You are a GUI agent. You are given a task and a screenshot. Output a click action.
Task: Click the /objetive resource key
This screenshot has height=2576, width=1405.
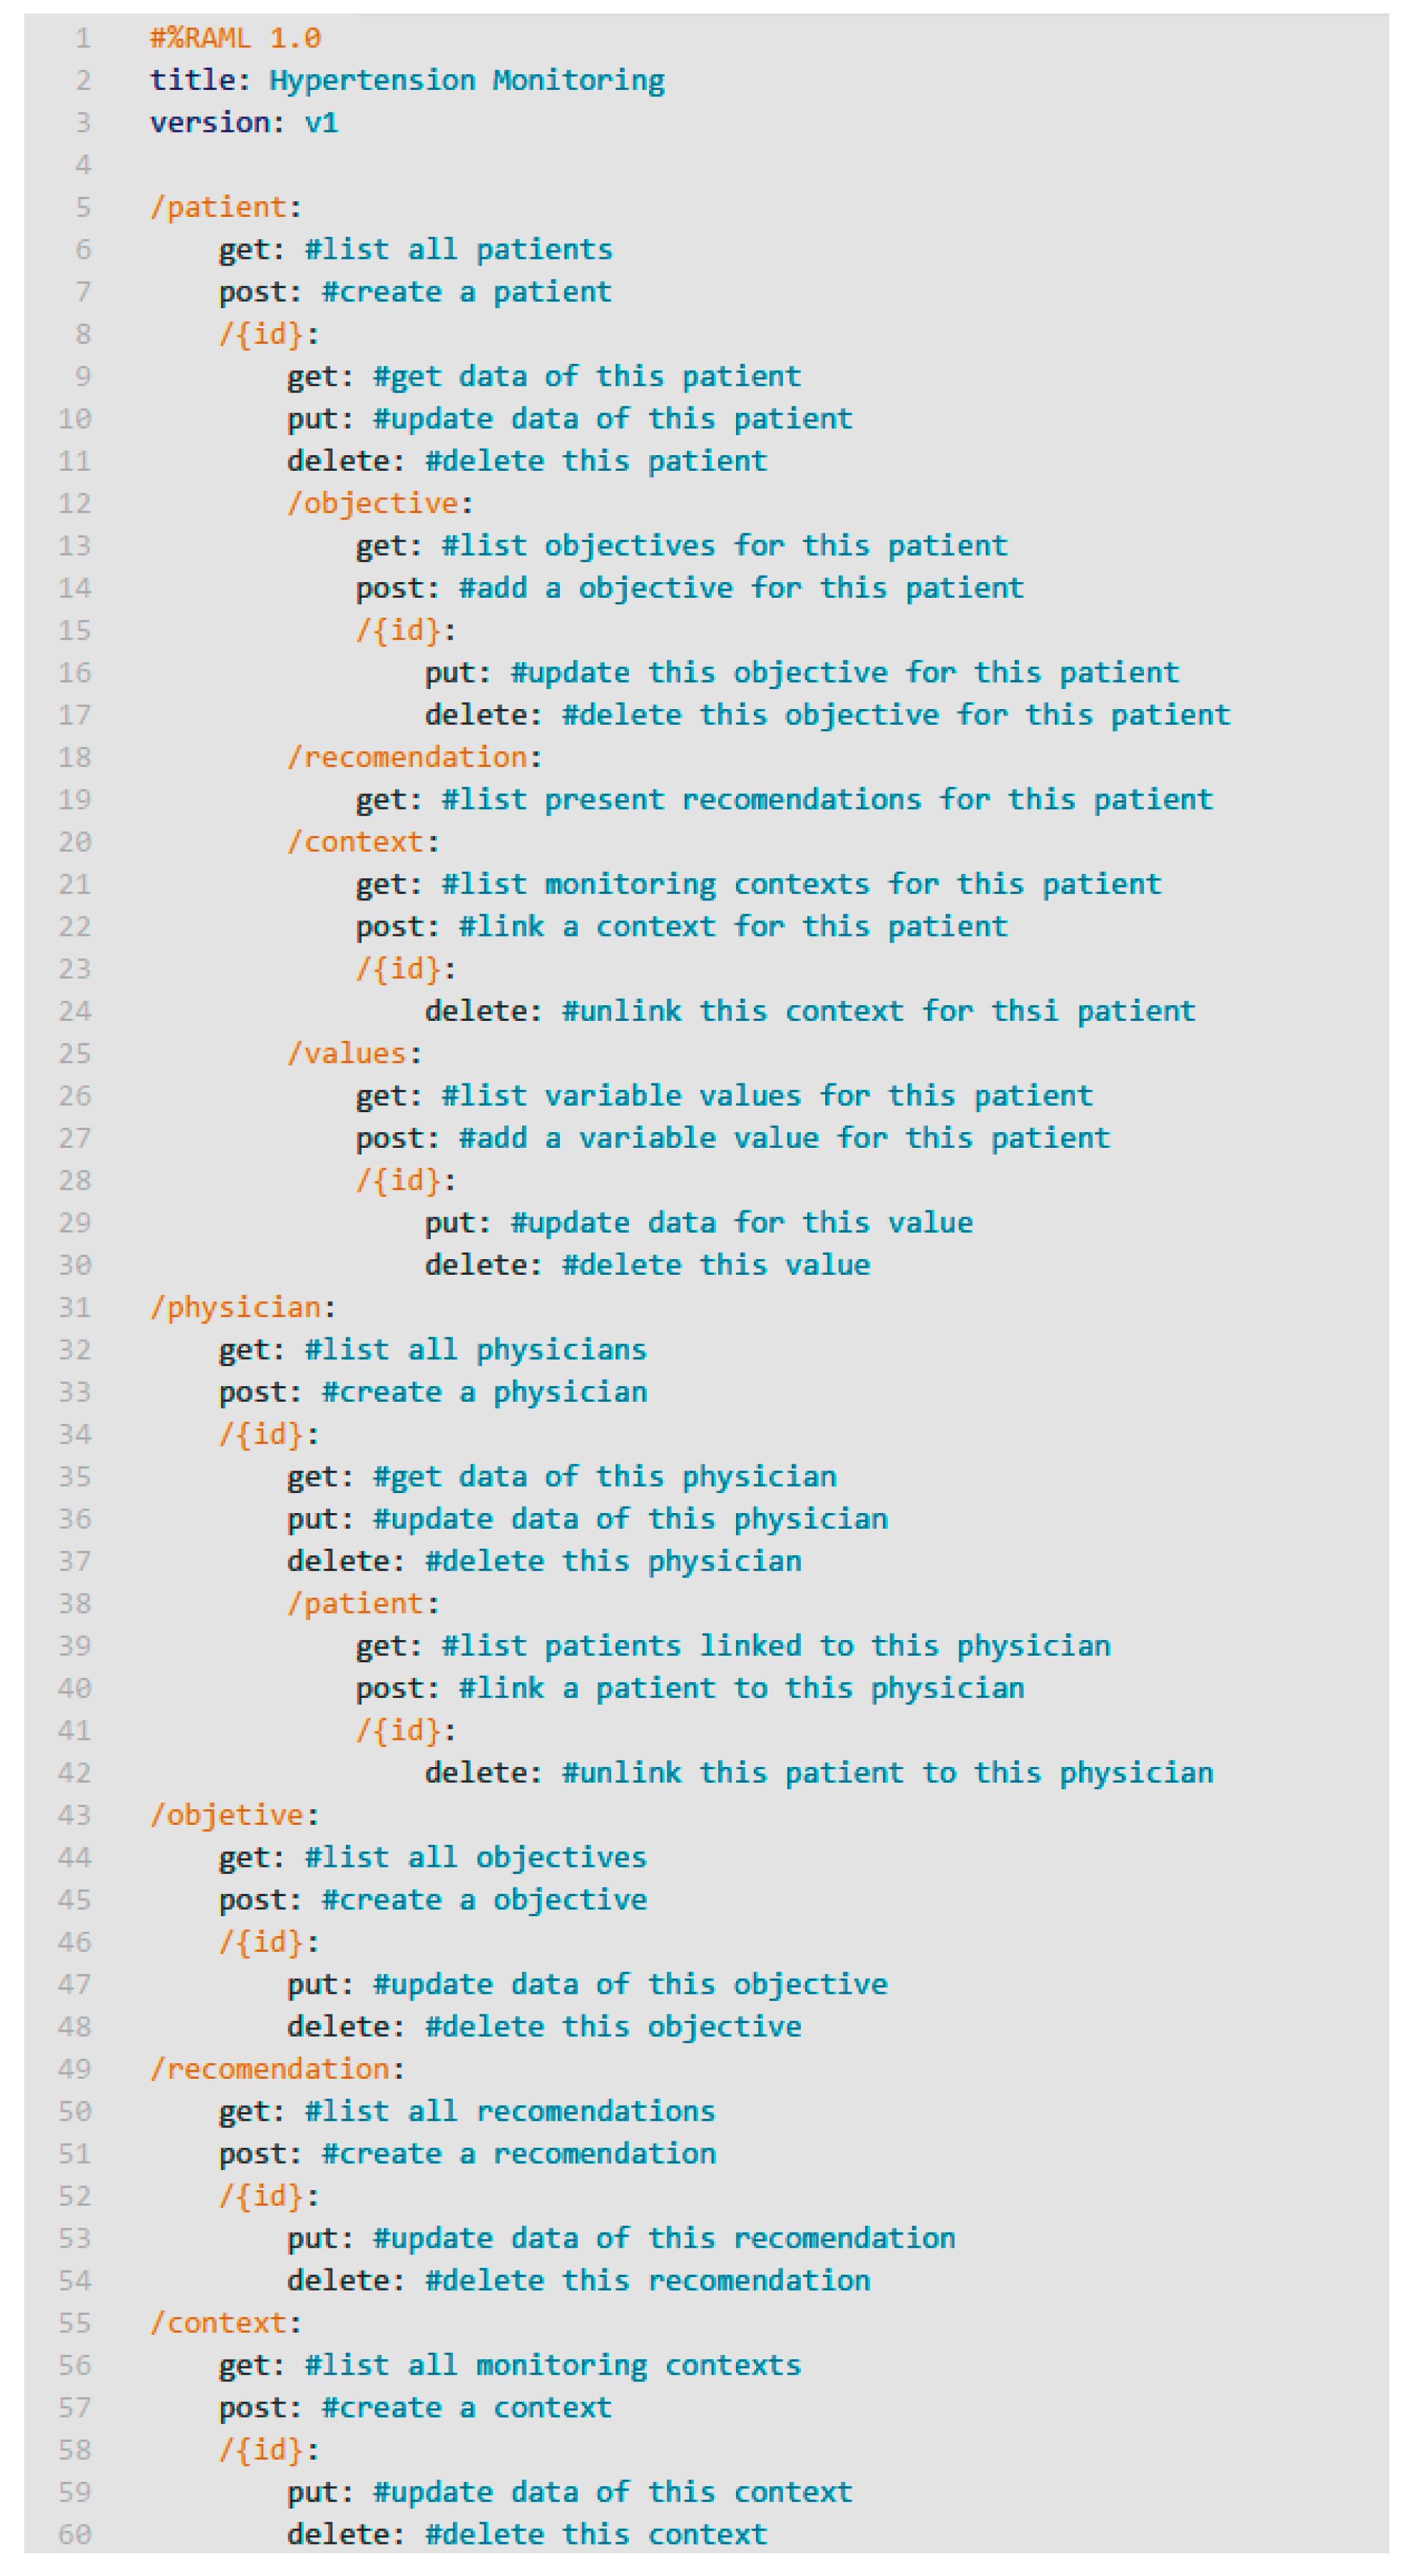pyautogui.click(x=227, y=1815)
